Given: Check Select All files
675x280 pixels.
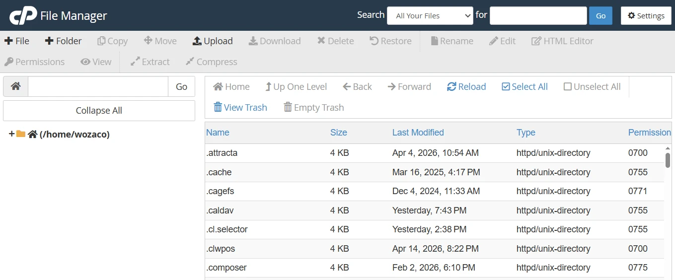Looking at the screenshot, I should pos(525,87).
